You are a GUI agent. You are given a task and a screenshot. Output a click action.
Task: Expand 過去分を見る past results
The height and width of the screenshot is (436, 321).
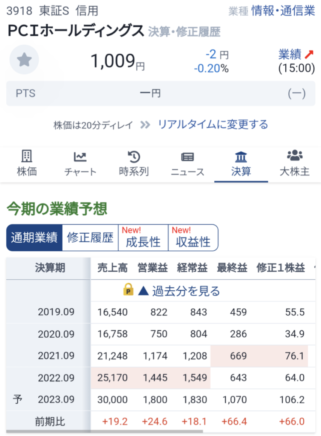[179, 291]
